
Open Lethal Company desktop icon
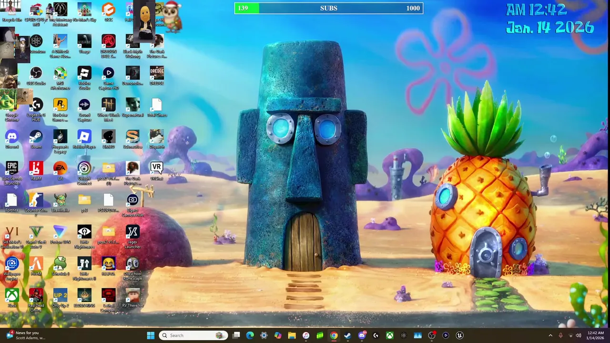[108, 300]
